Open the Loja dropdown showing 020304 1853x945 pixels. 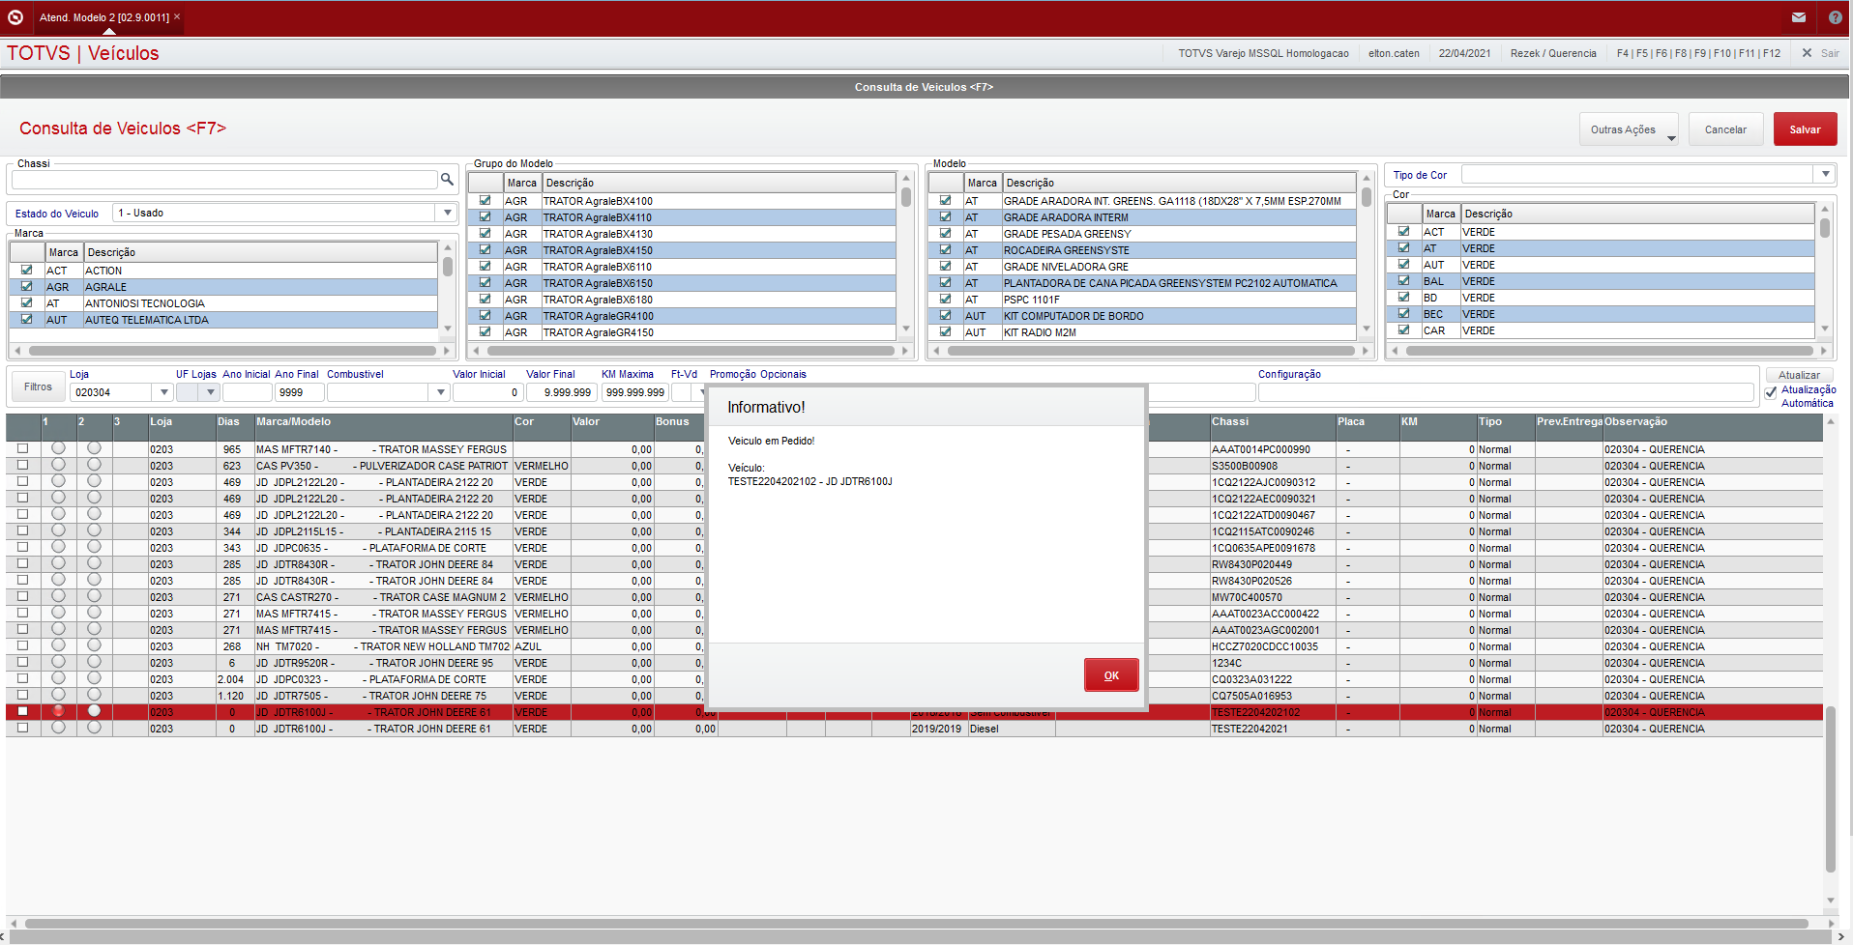coord(164,392)
